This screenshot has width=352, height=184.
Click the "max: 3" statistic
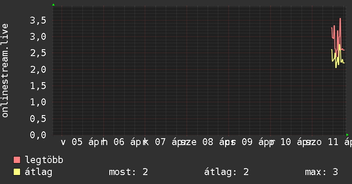pyautogui.click(x=322, y=172)
